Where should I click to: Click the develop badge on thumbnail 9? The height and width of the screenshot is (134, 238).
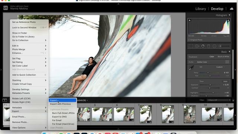tap(194, 122)
